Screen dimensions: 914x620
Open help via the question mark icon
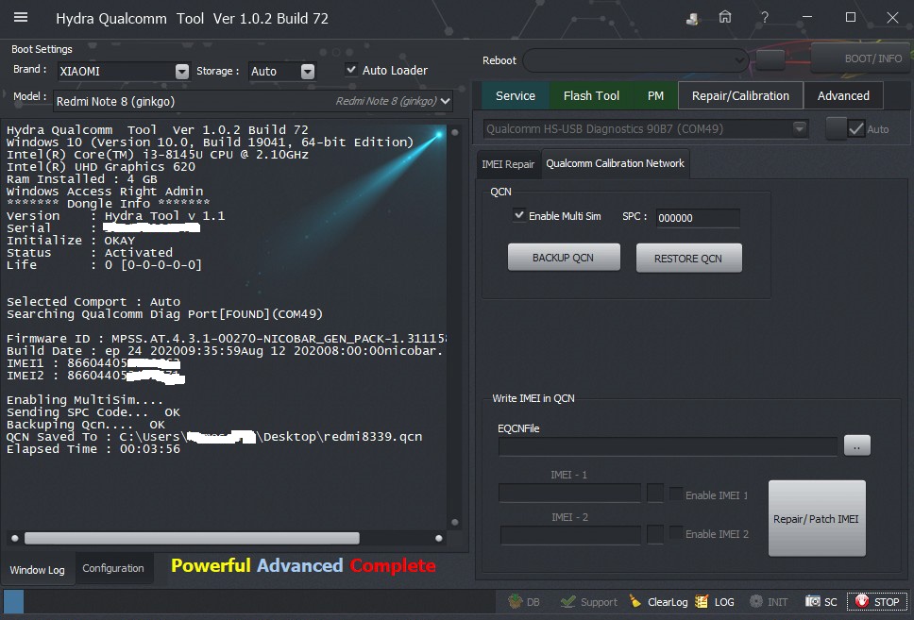pos(764,18)
